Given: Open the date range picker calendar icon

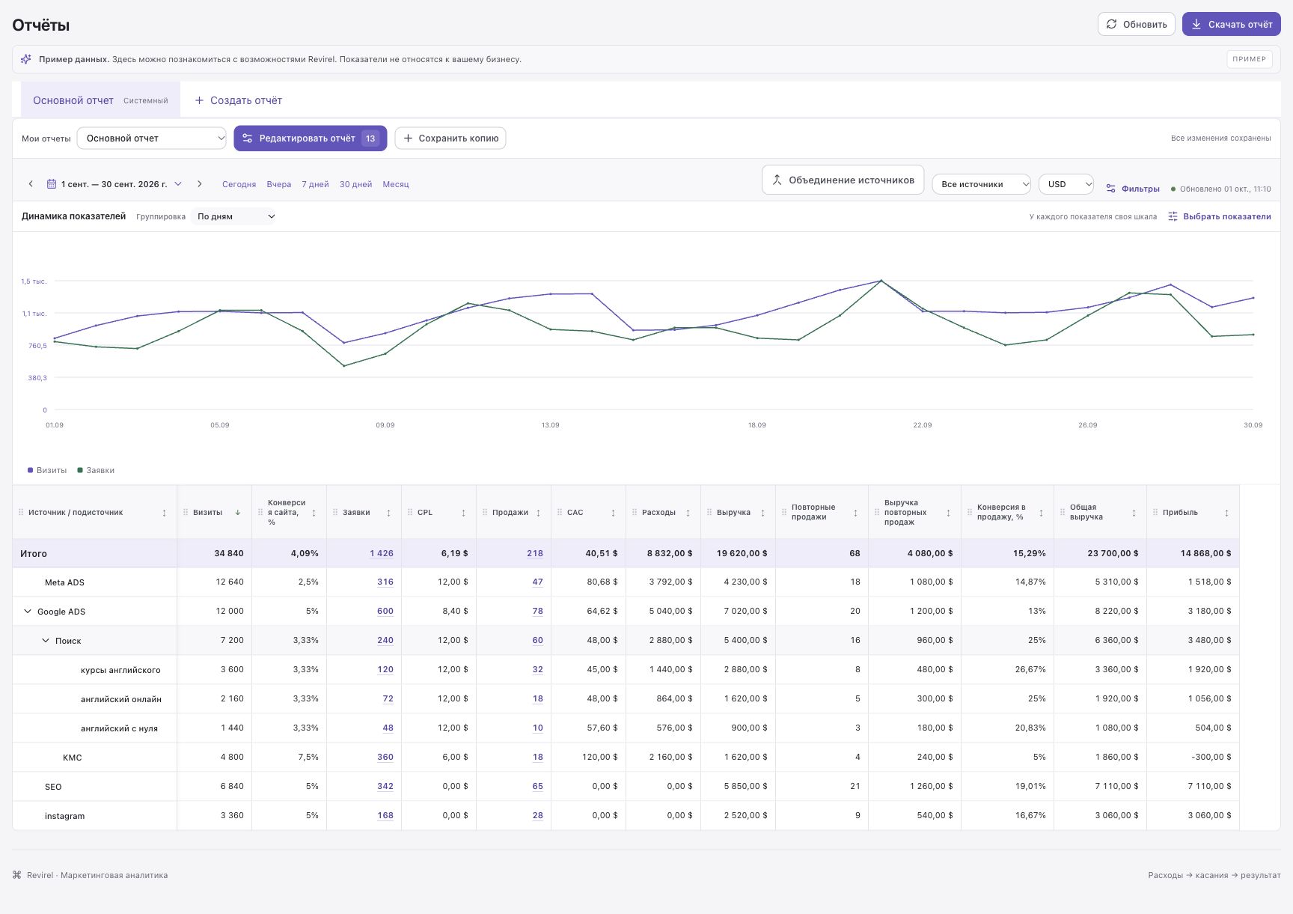Looking at the screenshot, I should 52,184.
